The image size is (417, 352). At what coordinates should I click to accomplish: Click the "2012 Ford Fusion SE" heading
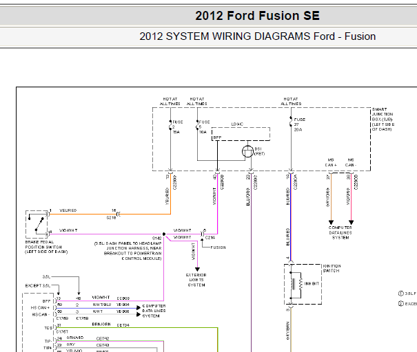point(257,16)
